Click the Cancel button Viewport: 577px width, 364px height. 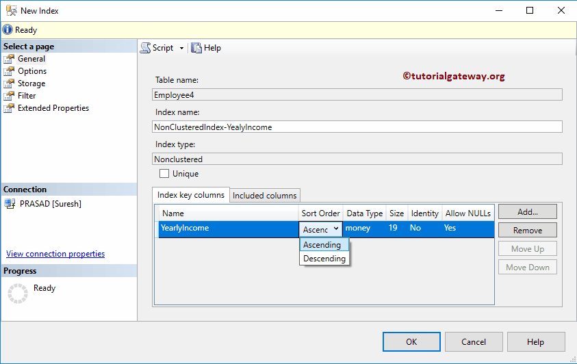[x=474, y=342]
